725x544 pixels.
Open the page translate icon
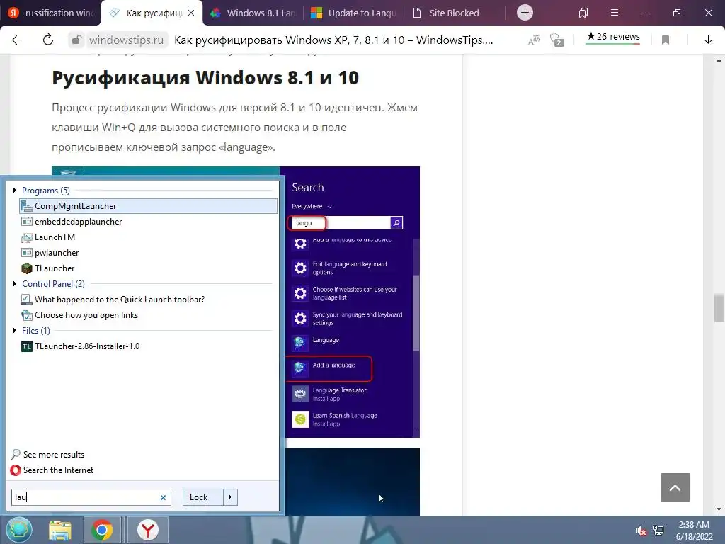tap(534, 40)
